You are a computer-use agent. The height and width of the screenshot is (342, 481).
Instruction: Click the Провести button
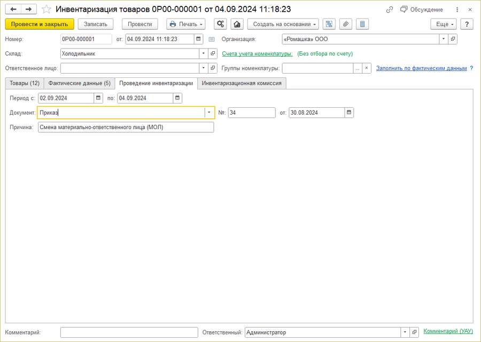140,24
